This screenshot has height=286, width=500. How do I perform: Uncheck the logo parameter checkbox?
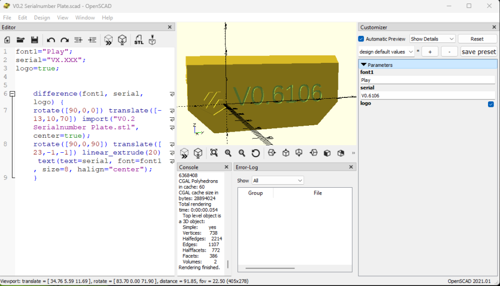(491, 104)
